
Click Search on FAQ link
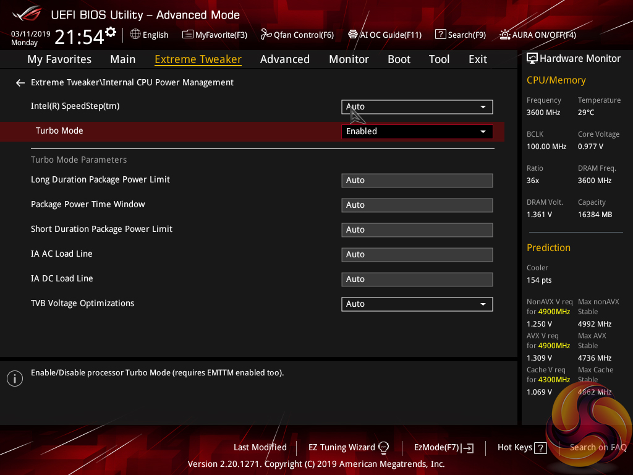598,448
